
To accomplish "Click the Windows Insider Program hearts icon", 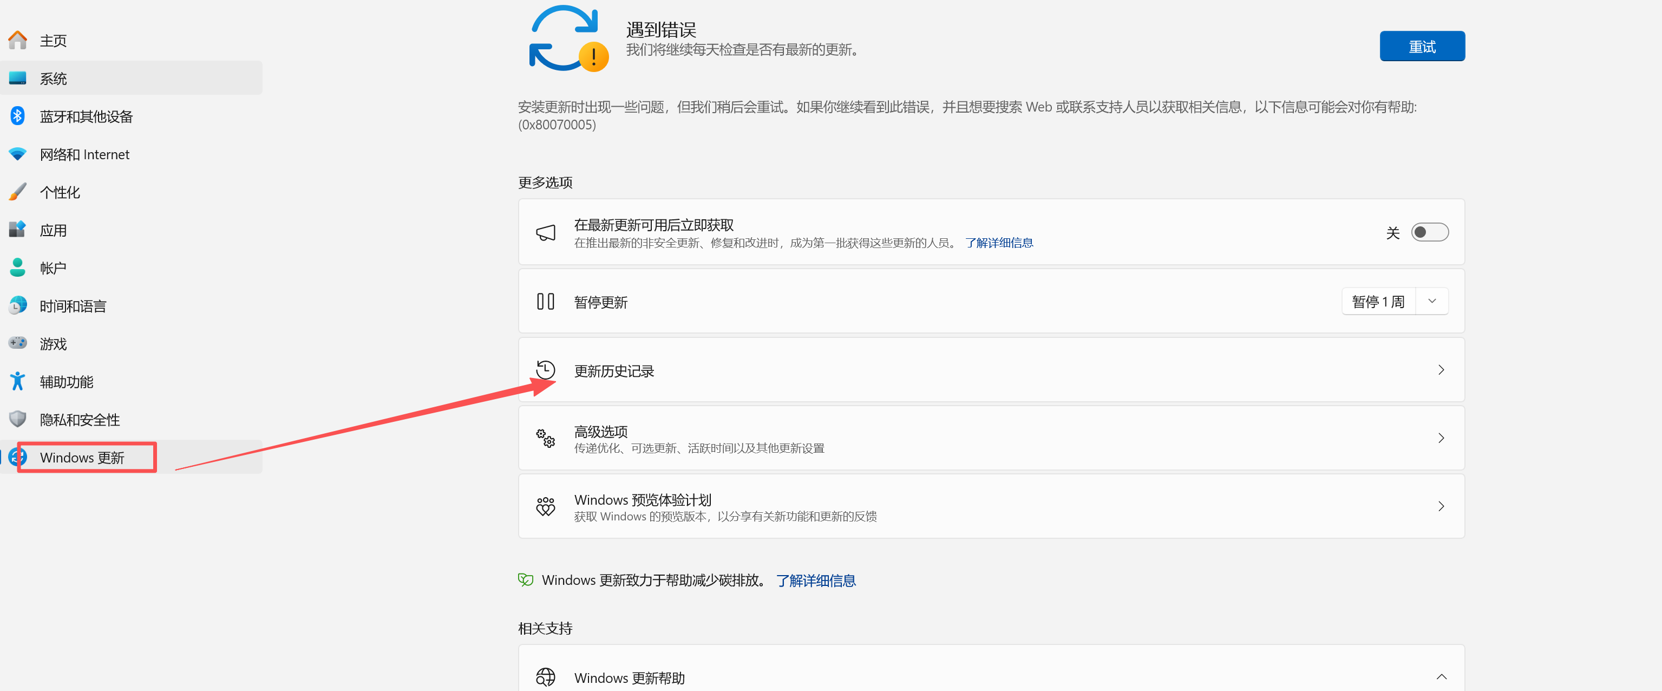I will (x=545, y=506).
